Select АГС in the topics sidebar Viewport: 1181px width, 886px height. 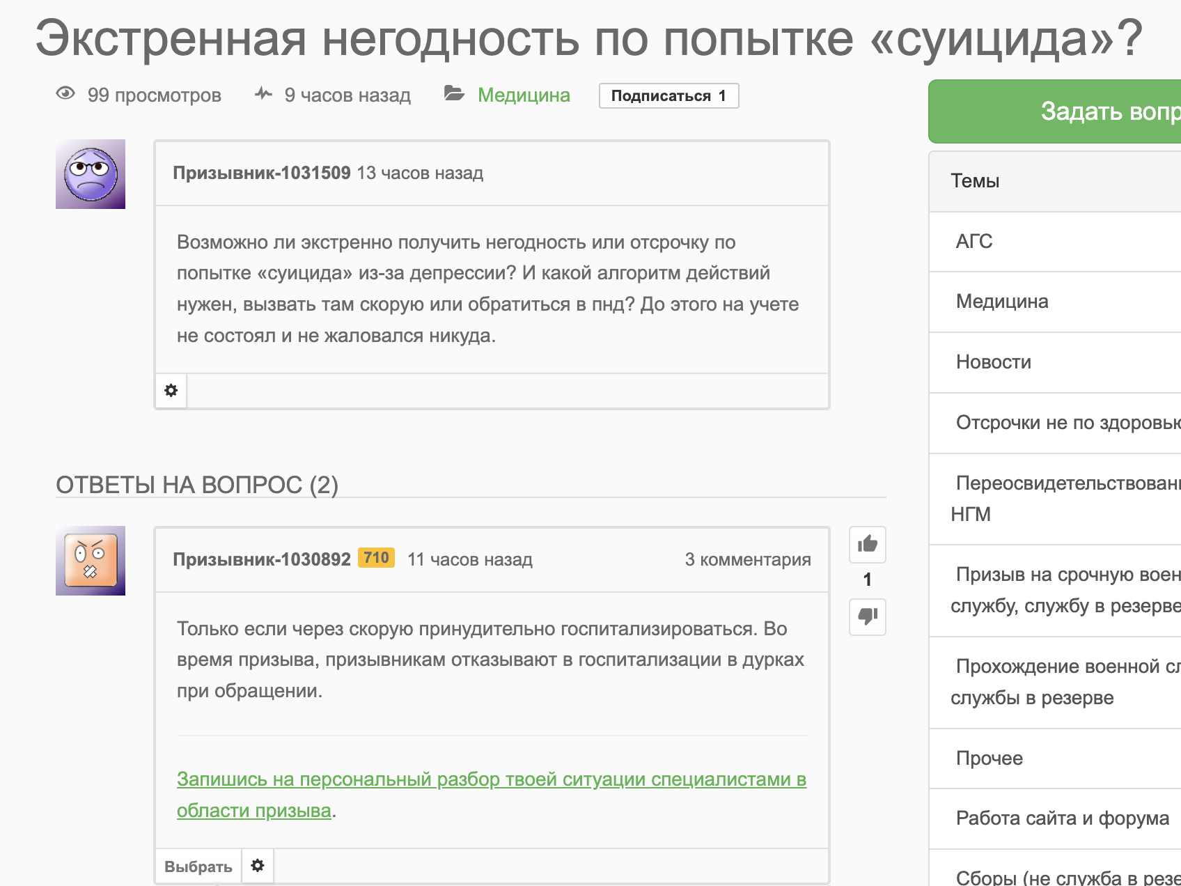[974, 242]
